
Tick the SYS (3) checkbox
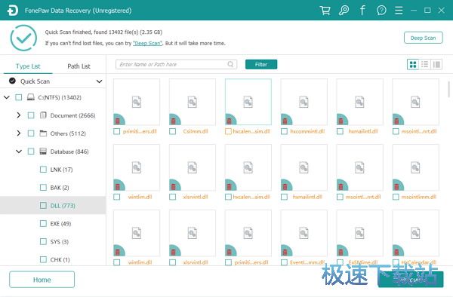click(43, 241)
